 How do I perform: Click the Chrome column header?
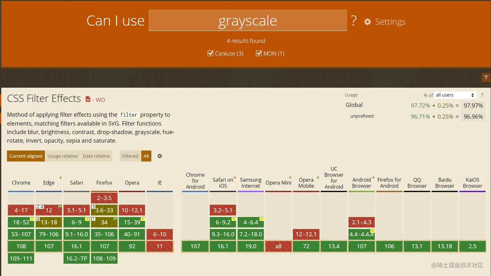point(21,183)
